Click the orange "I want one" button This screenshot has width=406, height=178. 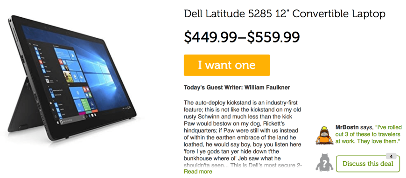point(227,65)
